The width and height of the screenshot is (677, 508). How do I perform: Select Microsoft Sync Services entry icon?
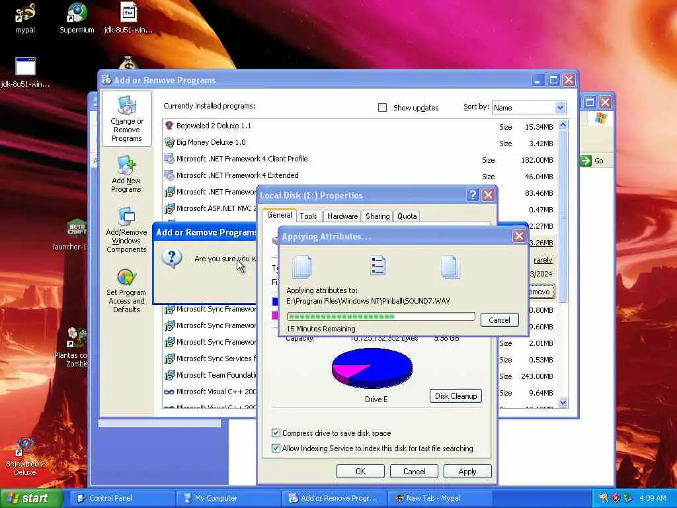pyautogui.click(x=169, y=359)
